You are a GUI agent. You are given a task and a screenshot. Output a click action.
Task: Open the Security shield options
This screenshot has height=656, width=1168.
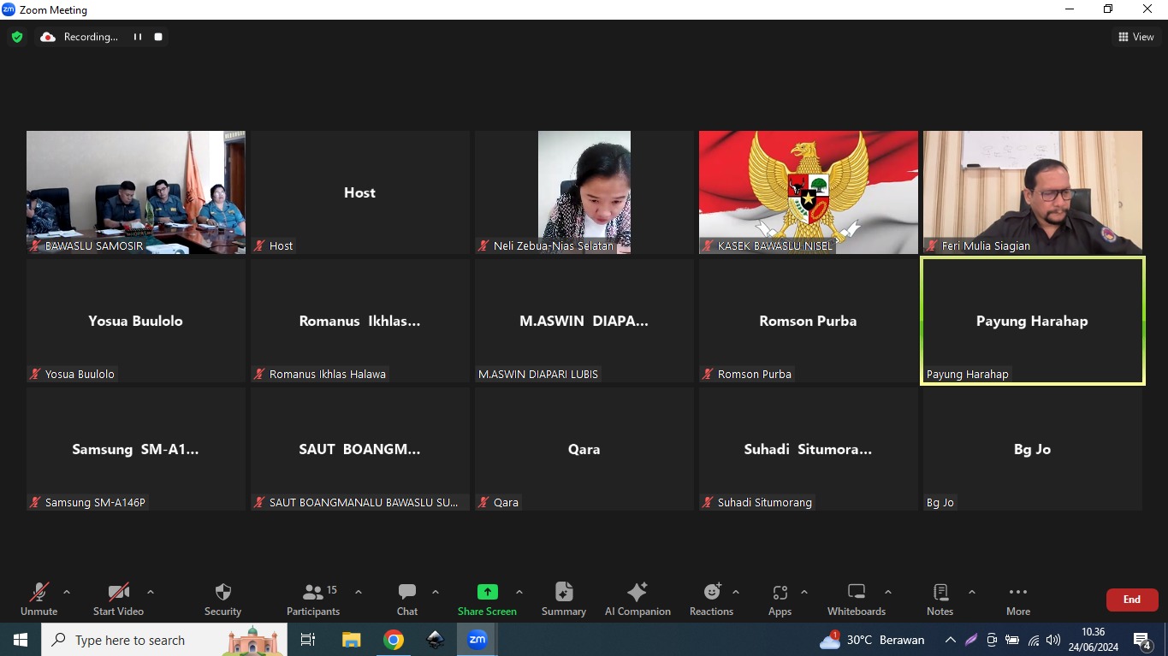[222, 599]
